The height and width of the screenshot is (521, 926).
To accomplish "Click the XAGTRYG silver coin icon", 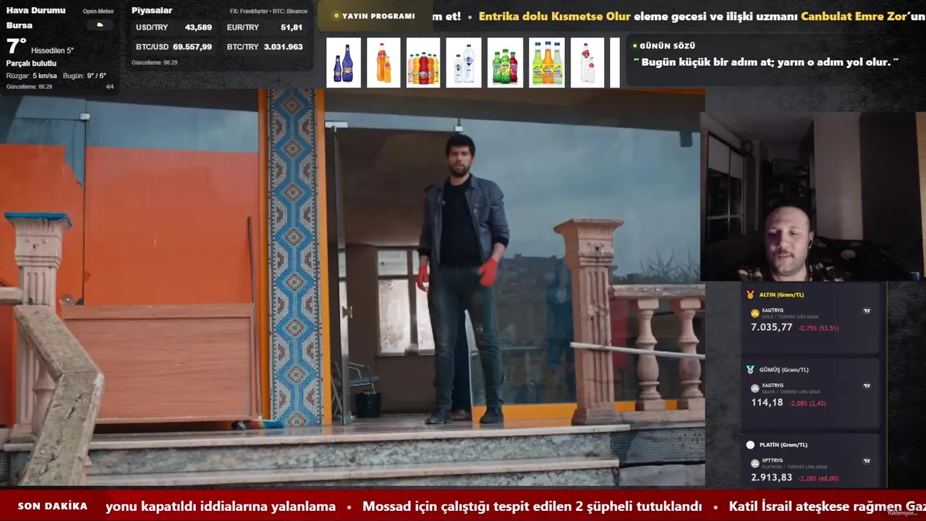I will [755, 389].
